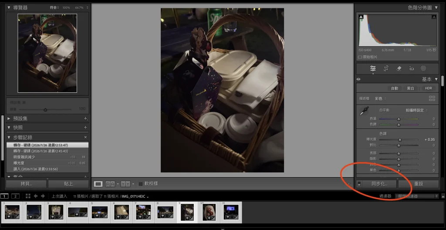446x230 pixels.
Task: Open the Red Eye correction tool
Action: [411, 68]
